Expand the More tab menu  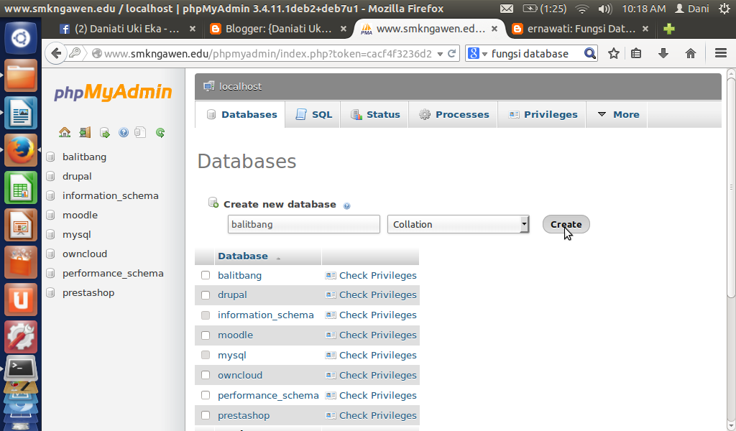click(618, 114)
